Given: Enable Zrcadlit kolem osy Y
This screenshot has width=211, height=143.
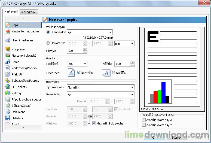Looking at the screenshot, I should pyautogui.click(x=144, y=125).
